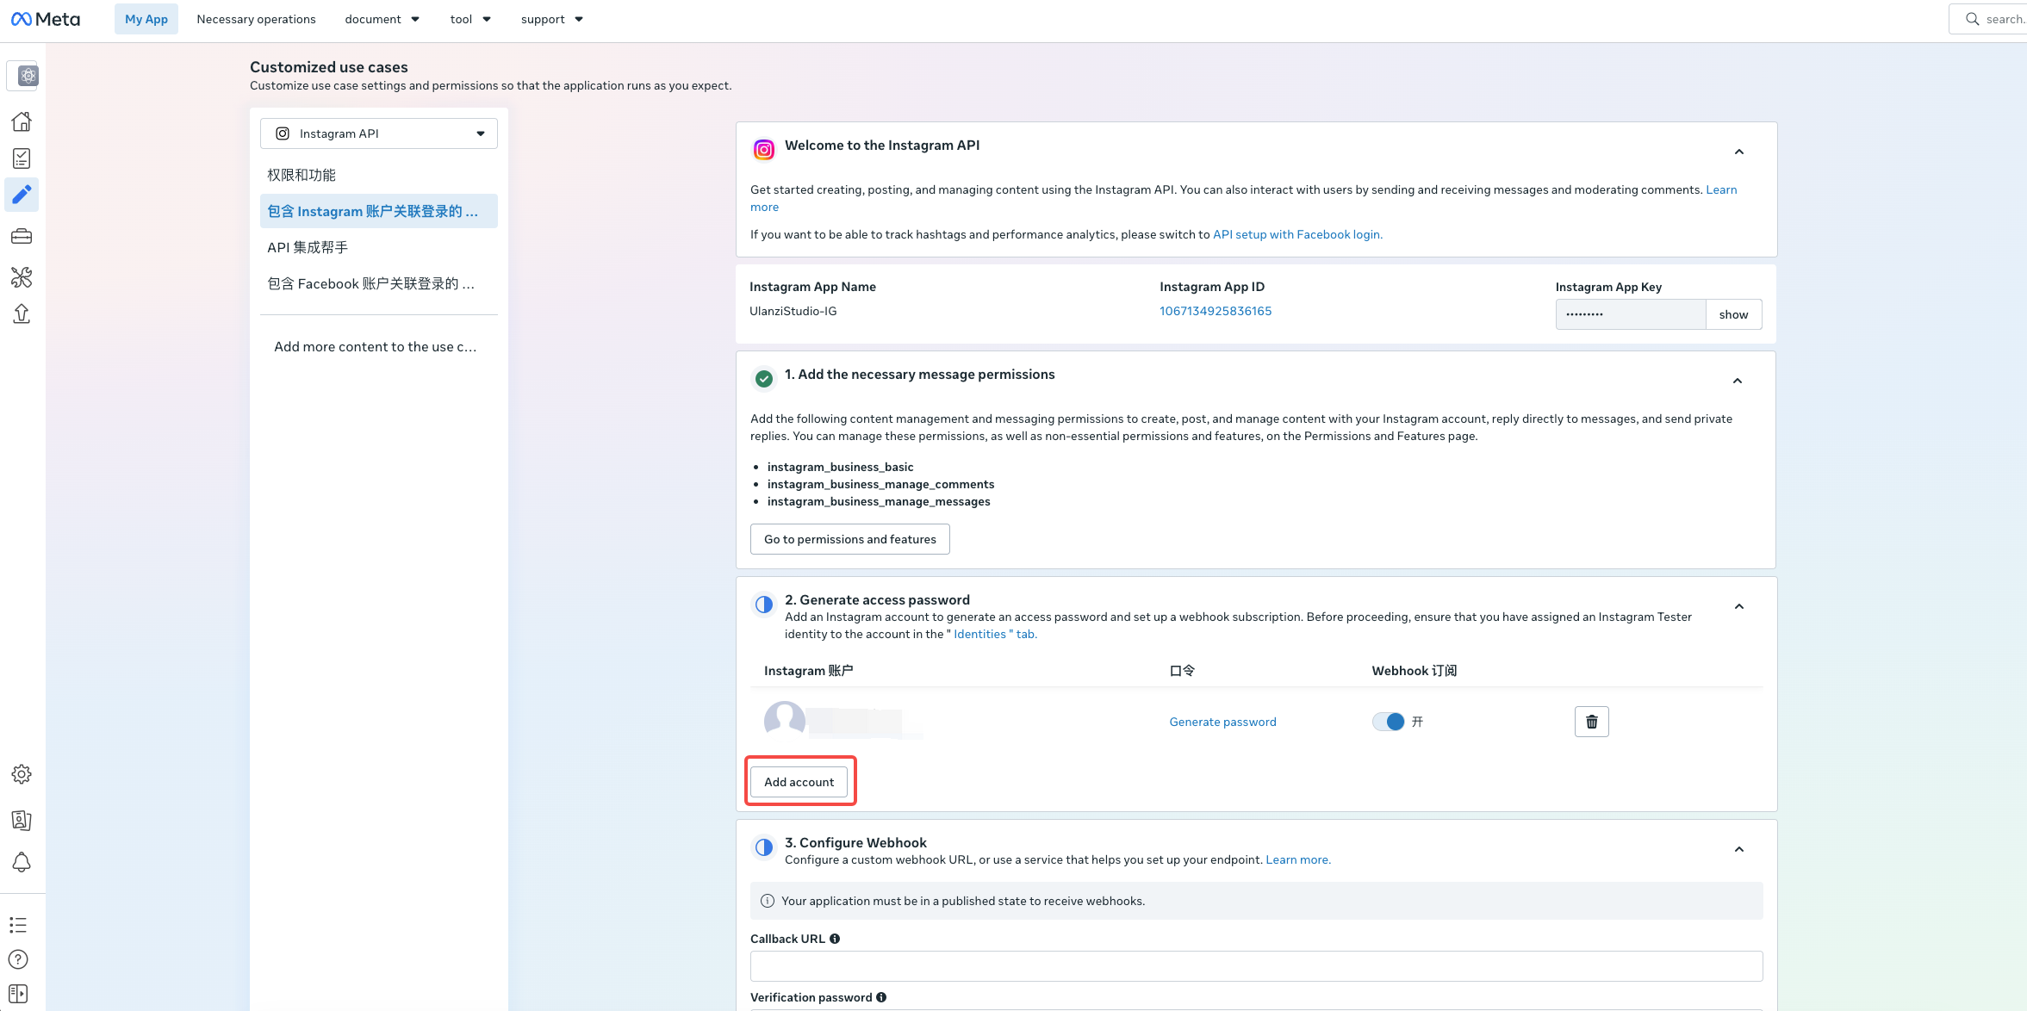Click the search box at top right
This screenshot has width=2027, height=1011.
(x=1988, y=19)
